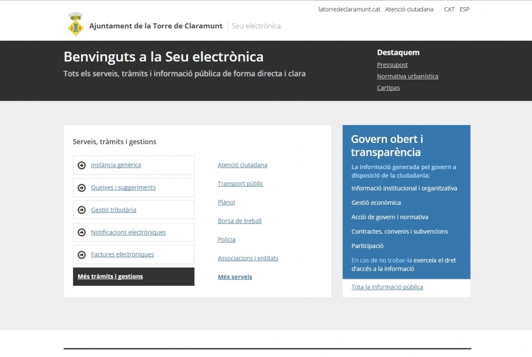Open the Pressupost highlighted link
The image size is (532, 357).
click(x=392, y=65)
